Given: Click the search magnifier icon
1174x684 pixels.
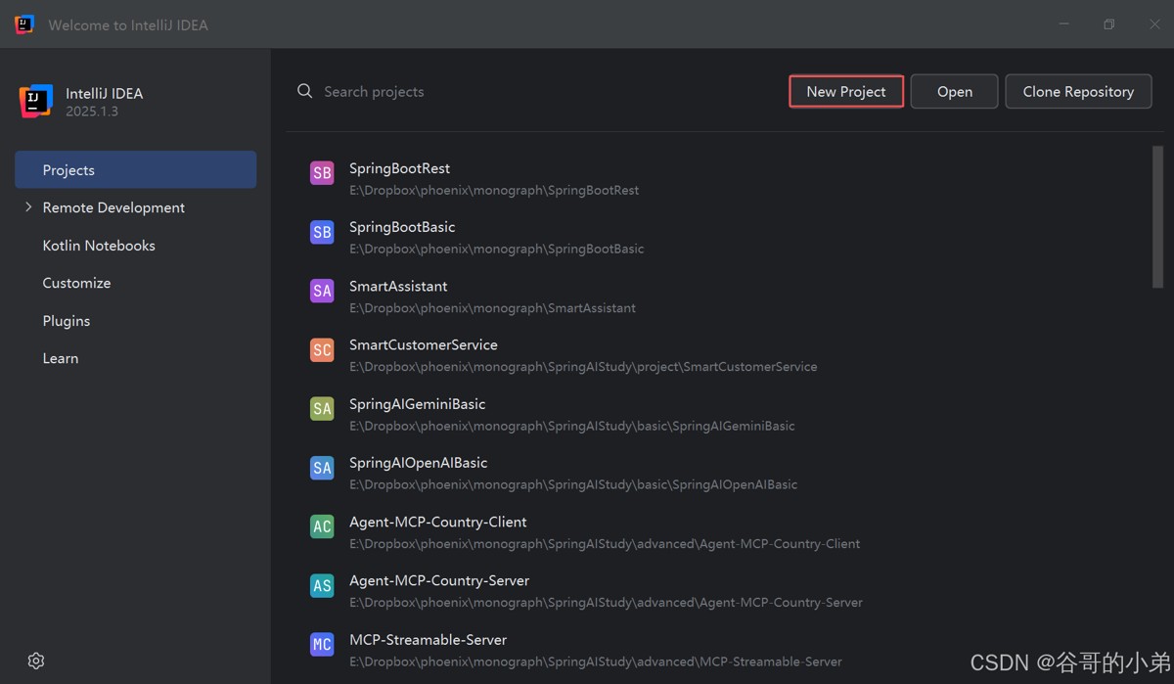Looking at the screenshot, I should click(305, 91).
